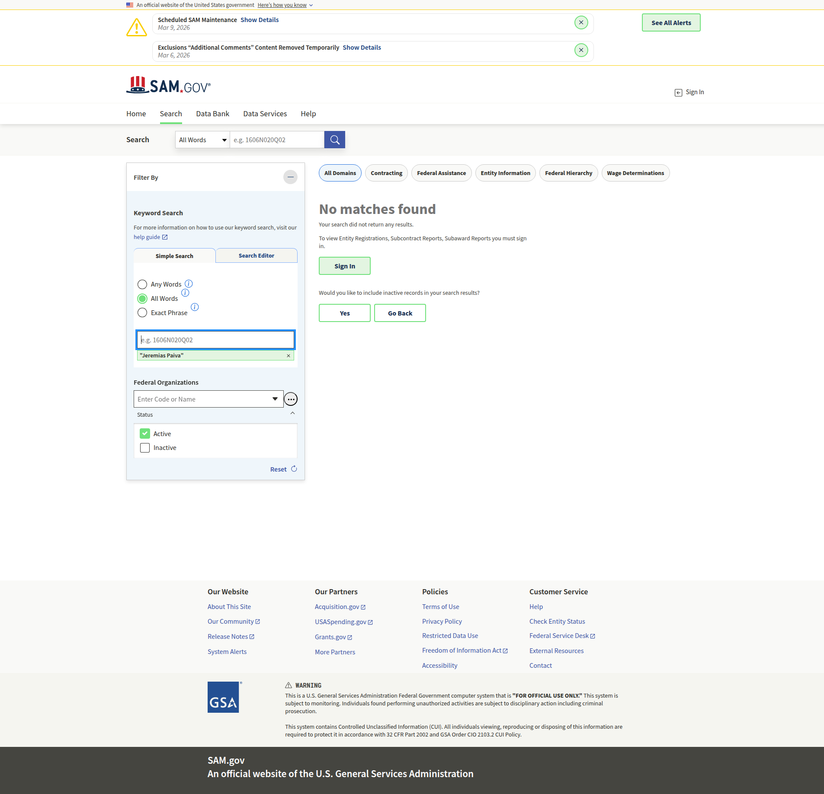Dismiss the Scheduled SAM Maintenance alert
The image size is (824, 794).
tap(581, 22)
